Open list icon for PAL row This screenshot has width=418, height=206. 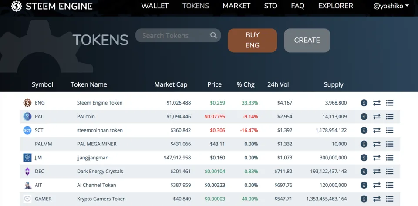[x=389, y=116]
